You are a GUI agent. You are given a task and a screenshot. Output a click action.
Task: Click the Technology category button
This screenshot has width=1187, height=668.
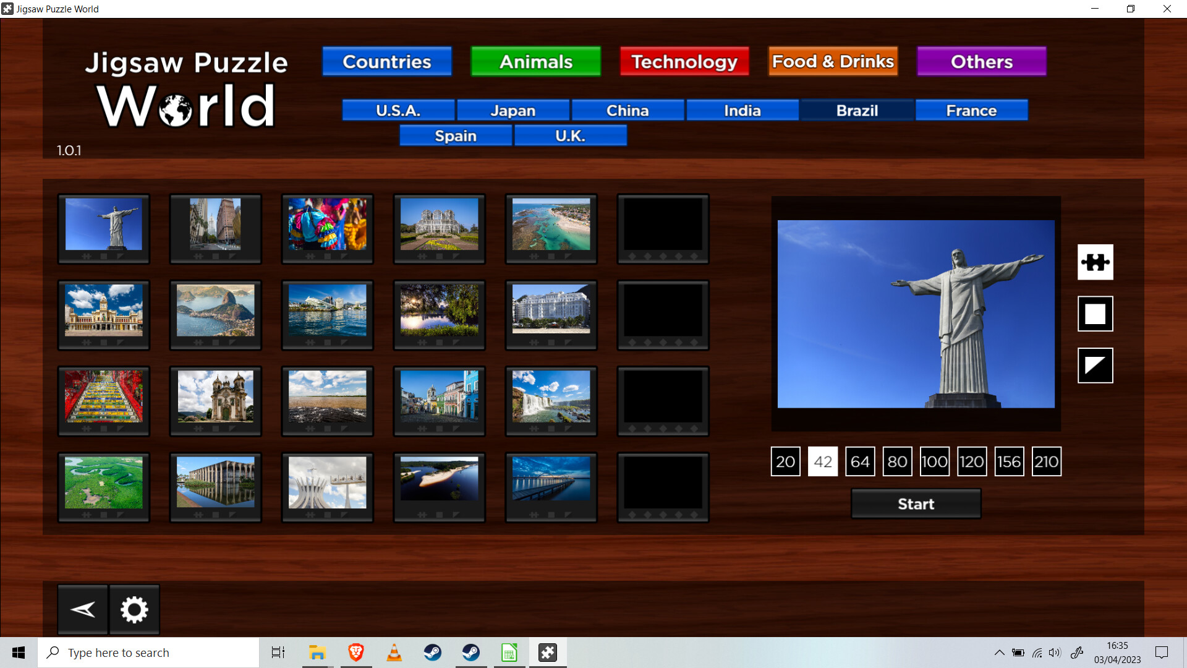pos(684,61)
